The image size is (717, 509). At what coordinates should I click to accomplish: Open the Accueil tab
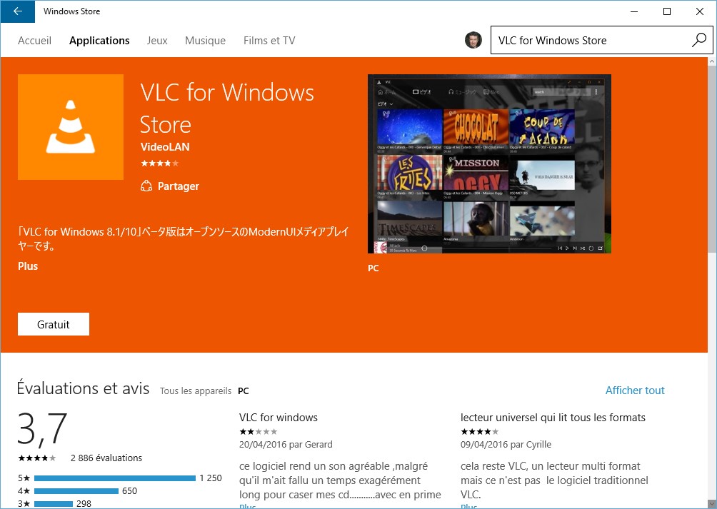pos(34,41)
